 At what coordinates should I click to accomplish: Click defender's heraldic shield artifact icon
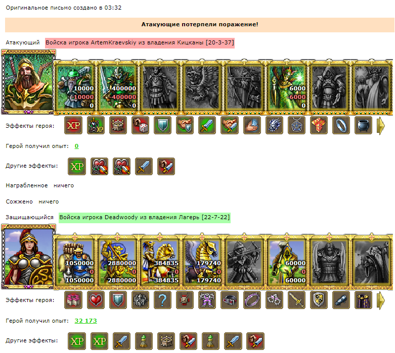(319, 300)
